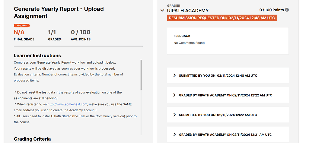309x143 pixels.
Task: Expand the Submitted By You 12:22 AM entry
Action: pos(174,115)
